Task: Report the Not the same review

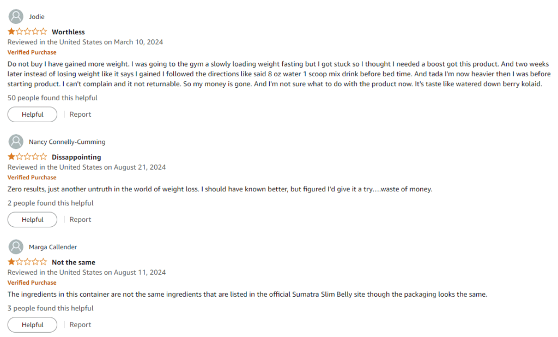Action: [x=80, y=325]
